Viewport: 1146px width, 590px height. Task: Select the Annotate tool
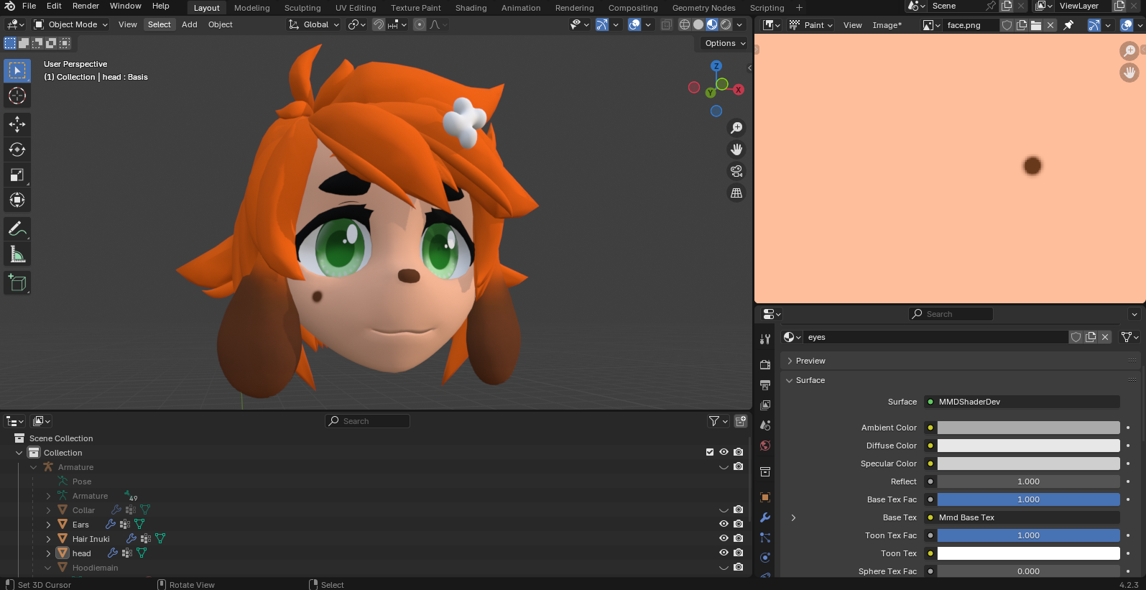click(17, 229)
